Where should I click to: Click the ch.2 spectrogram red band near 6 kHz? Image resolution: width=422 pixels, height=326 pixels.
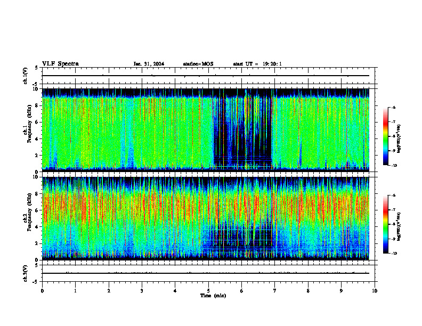tap(206, 207)
